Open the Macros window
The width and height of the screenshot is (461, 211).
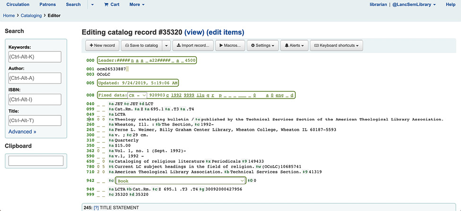(230, 46)
